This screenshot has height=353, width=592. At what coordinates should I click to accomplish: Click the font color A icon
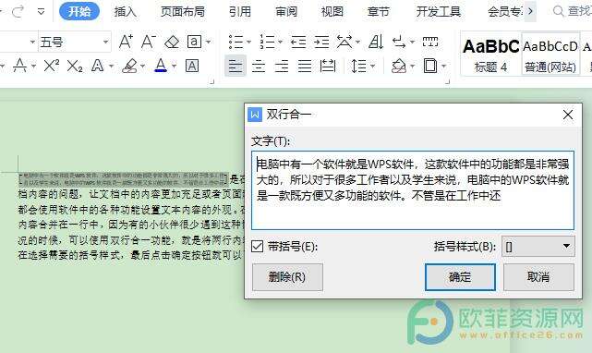(161, 66)
